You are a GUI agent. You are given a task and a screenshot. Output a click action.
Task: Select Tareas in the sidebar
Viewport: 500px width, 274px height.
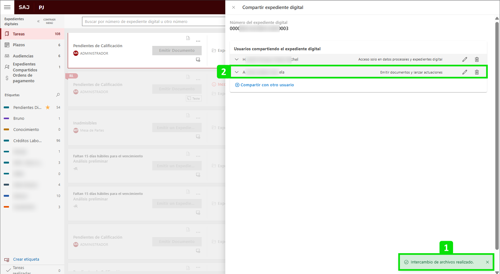(x=19, y=34)
